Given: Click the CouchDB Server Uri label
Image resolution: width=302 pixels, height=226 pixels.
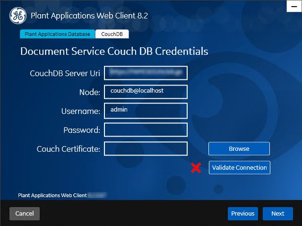Looking at the screenshot, I should [65, 73].
